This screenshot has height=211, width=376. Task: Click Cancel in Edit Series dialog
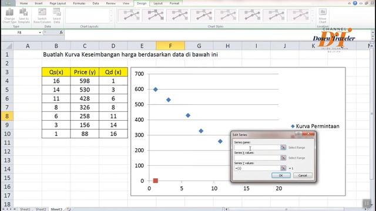pos(303,175)
